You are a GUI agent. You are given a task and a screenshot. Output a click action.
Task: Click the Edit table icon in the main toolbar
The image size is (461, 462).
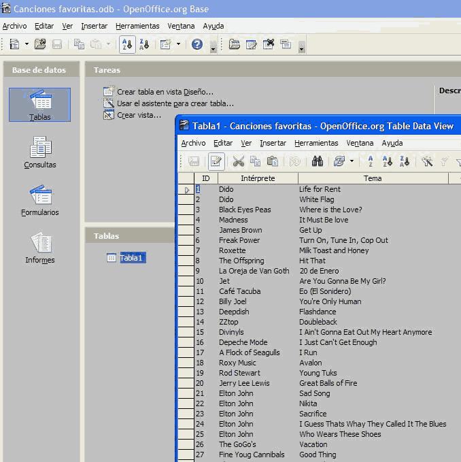[252, 44]
